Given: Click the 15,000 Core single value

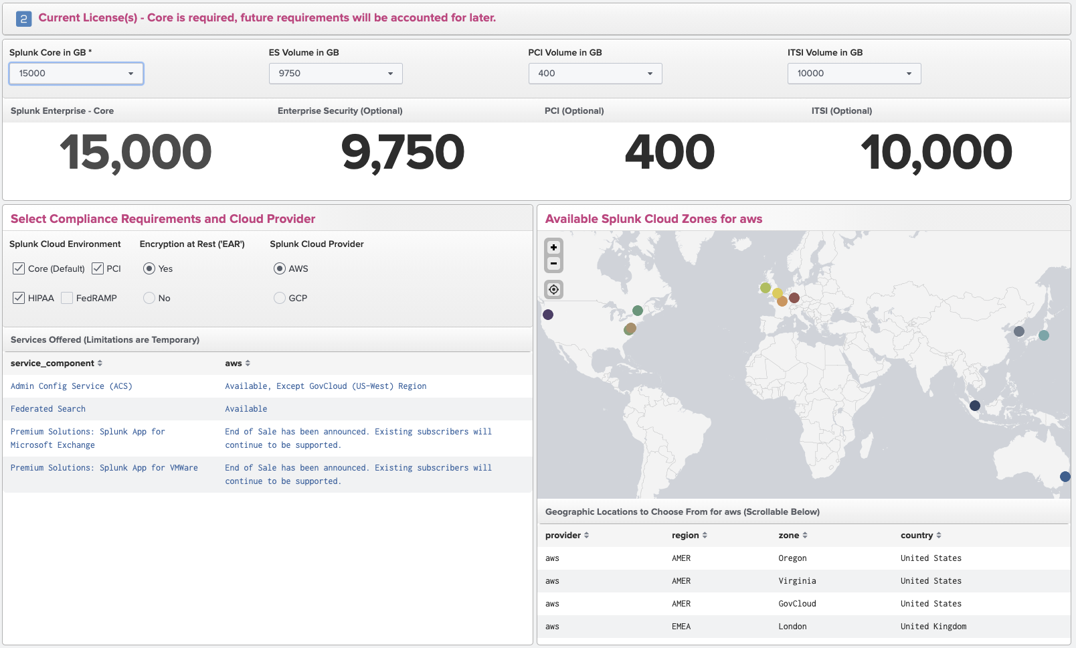Looking at the screenshot, I should point(136,152).
